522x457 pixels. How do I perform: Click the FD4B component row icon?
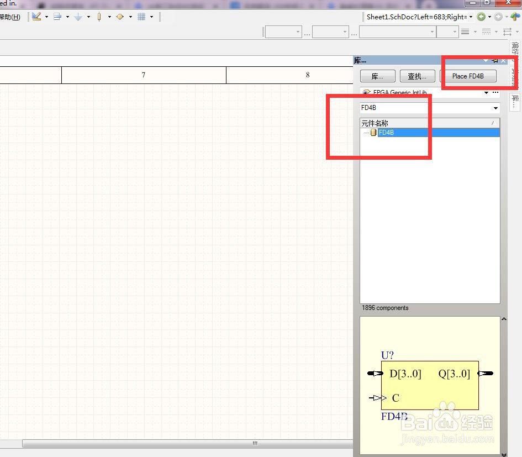coord(373,133)
